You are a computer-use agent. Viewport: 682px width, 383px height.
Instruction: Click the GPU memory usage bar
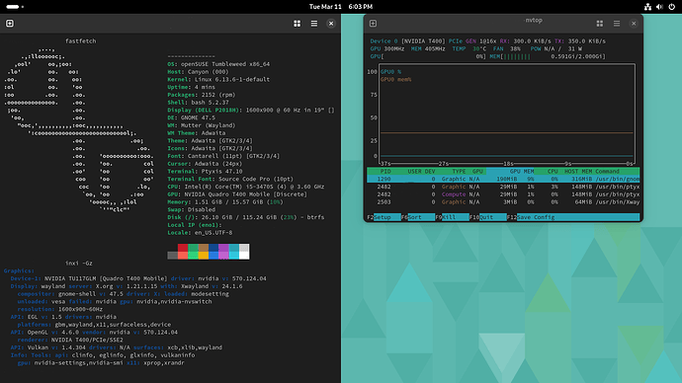tap(548, 56)
